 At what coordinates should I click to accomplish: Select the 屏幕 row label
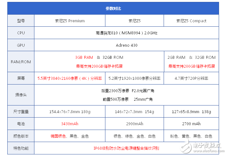(21, 78)
